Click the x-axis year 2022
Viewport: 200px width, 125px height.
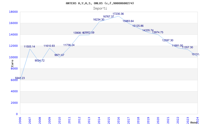point(178,120)
